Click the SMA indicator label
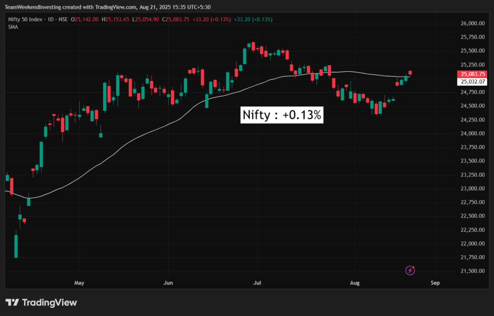 coord(13,27)
